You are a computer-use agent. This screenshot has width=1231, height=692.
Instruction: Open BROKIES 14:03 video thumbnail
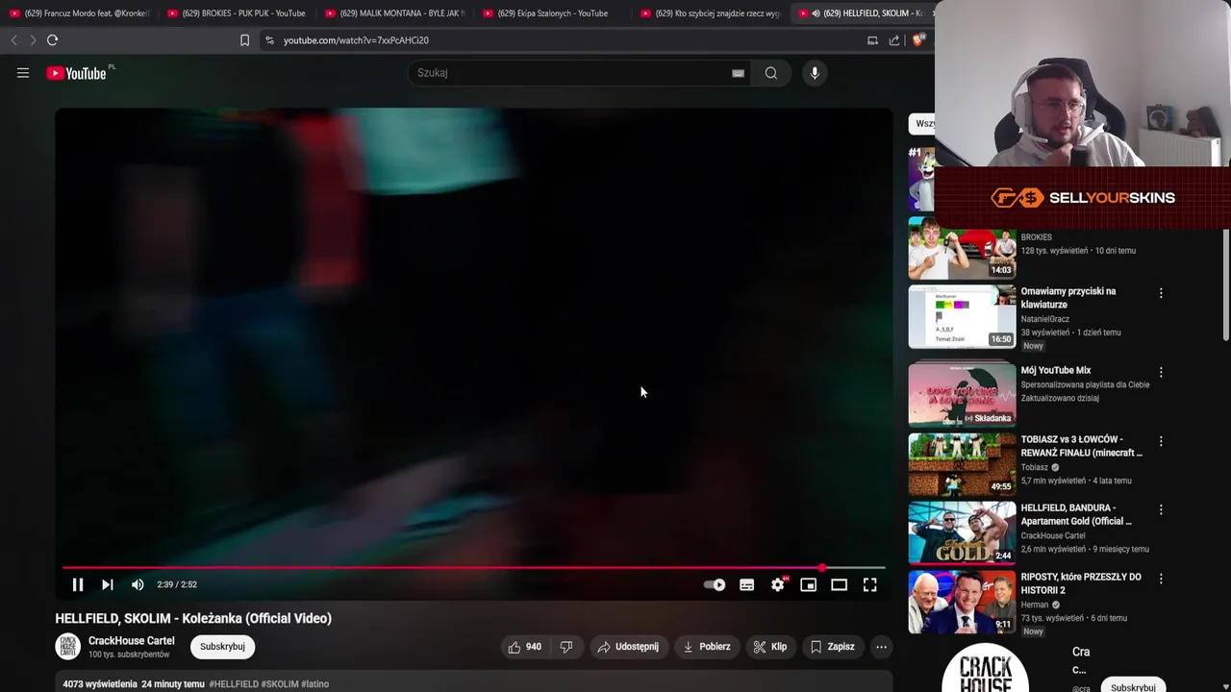coord(962,248)
